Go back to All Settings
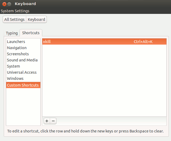 click(14, 19)
